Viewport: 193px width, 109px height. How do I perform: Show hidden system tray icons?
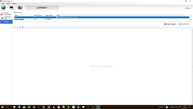(170, 107)
